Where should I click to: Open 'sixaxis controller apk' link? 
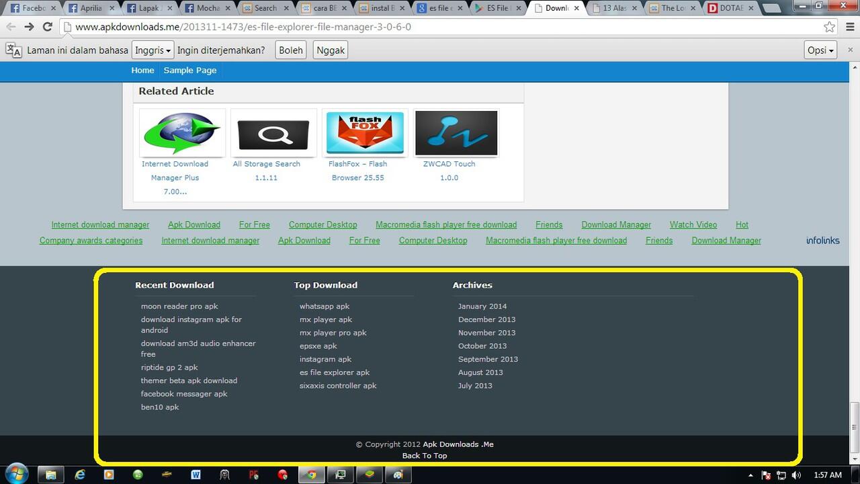click(x=338, y=386)
